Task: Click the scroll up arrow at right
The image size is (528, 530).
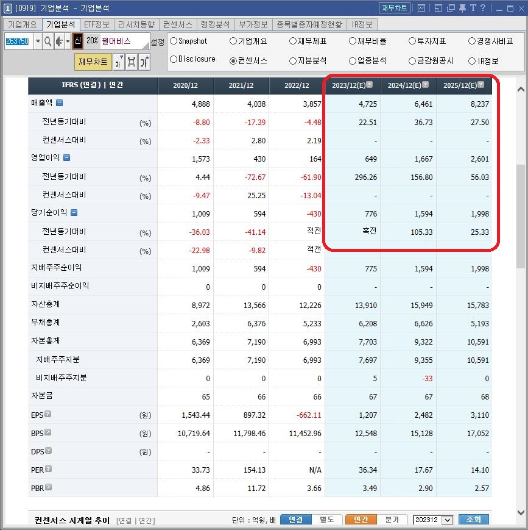Action: point(521,89)
